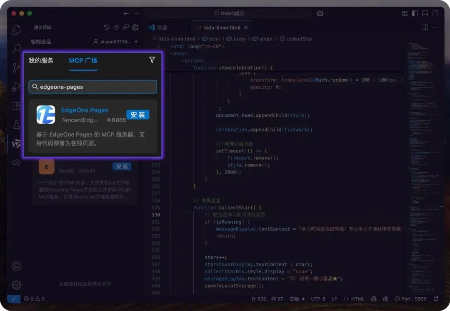Open the EdgeOne Pages title link
This screenshot has width=450, height=311.
[x=85, y=110]
